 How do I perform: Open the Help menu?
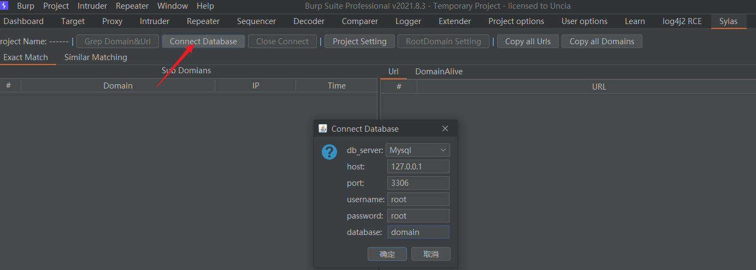pos(205,6)
